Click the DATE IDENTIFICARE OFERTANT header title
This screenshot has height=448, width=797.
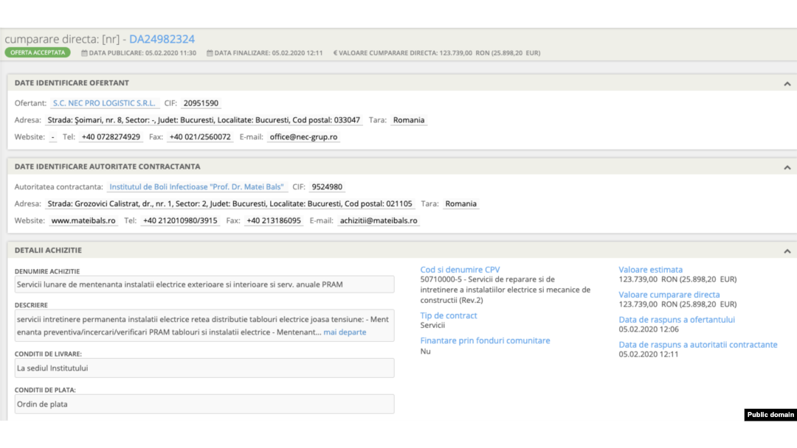72,83
